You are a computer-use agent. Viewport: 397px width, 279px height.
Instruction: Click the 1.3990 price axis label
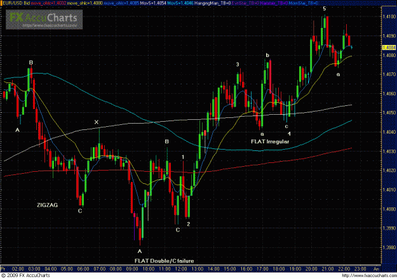[389, 228]
